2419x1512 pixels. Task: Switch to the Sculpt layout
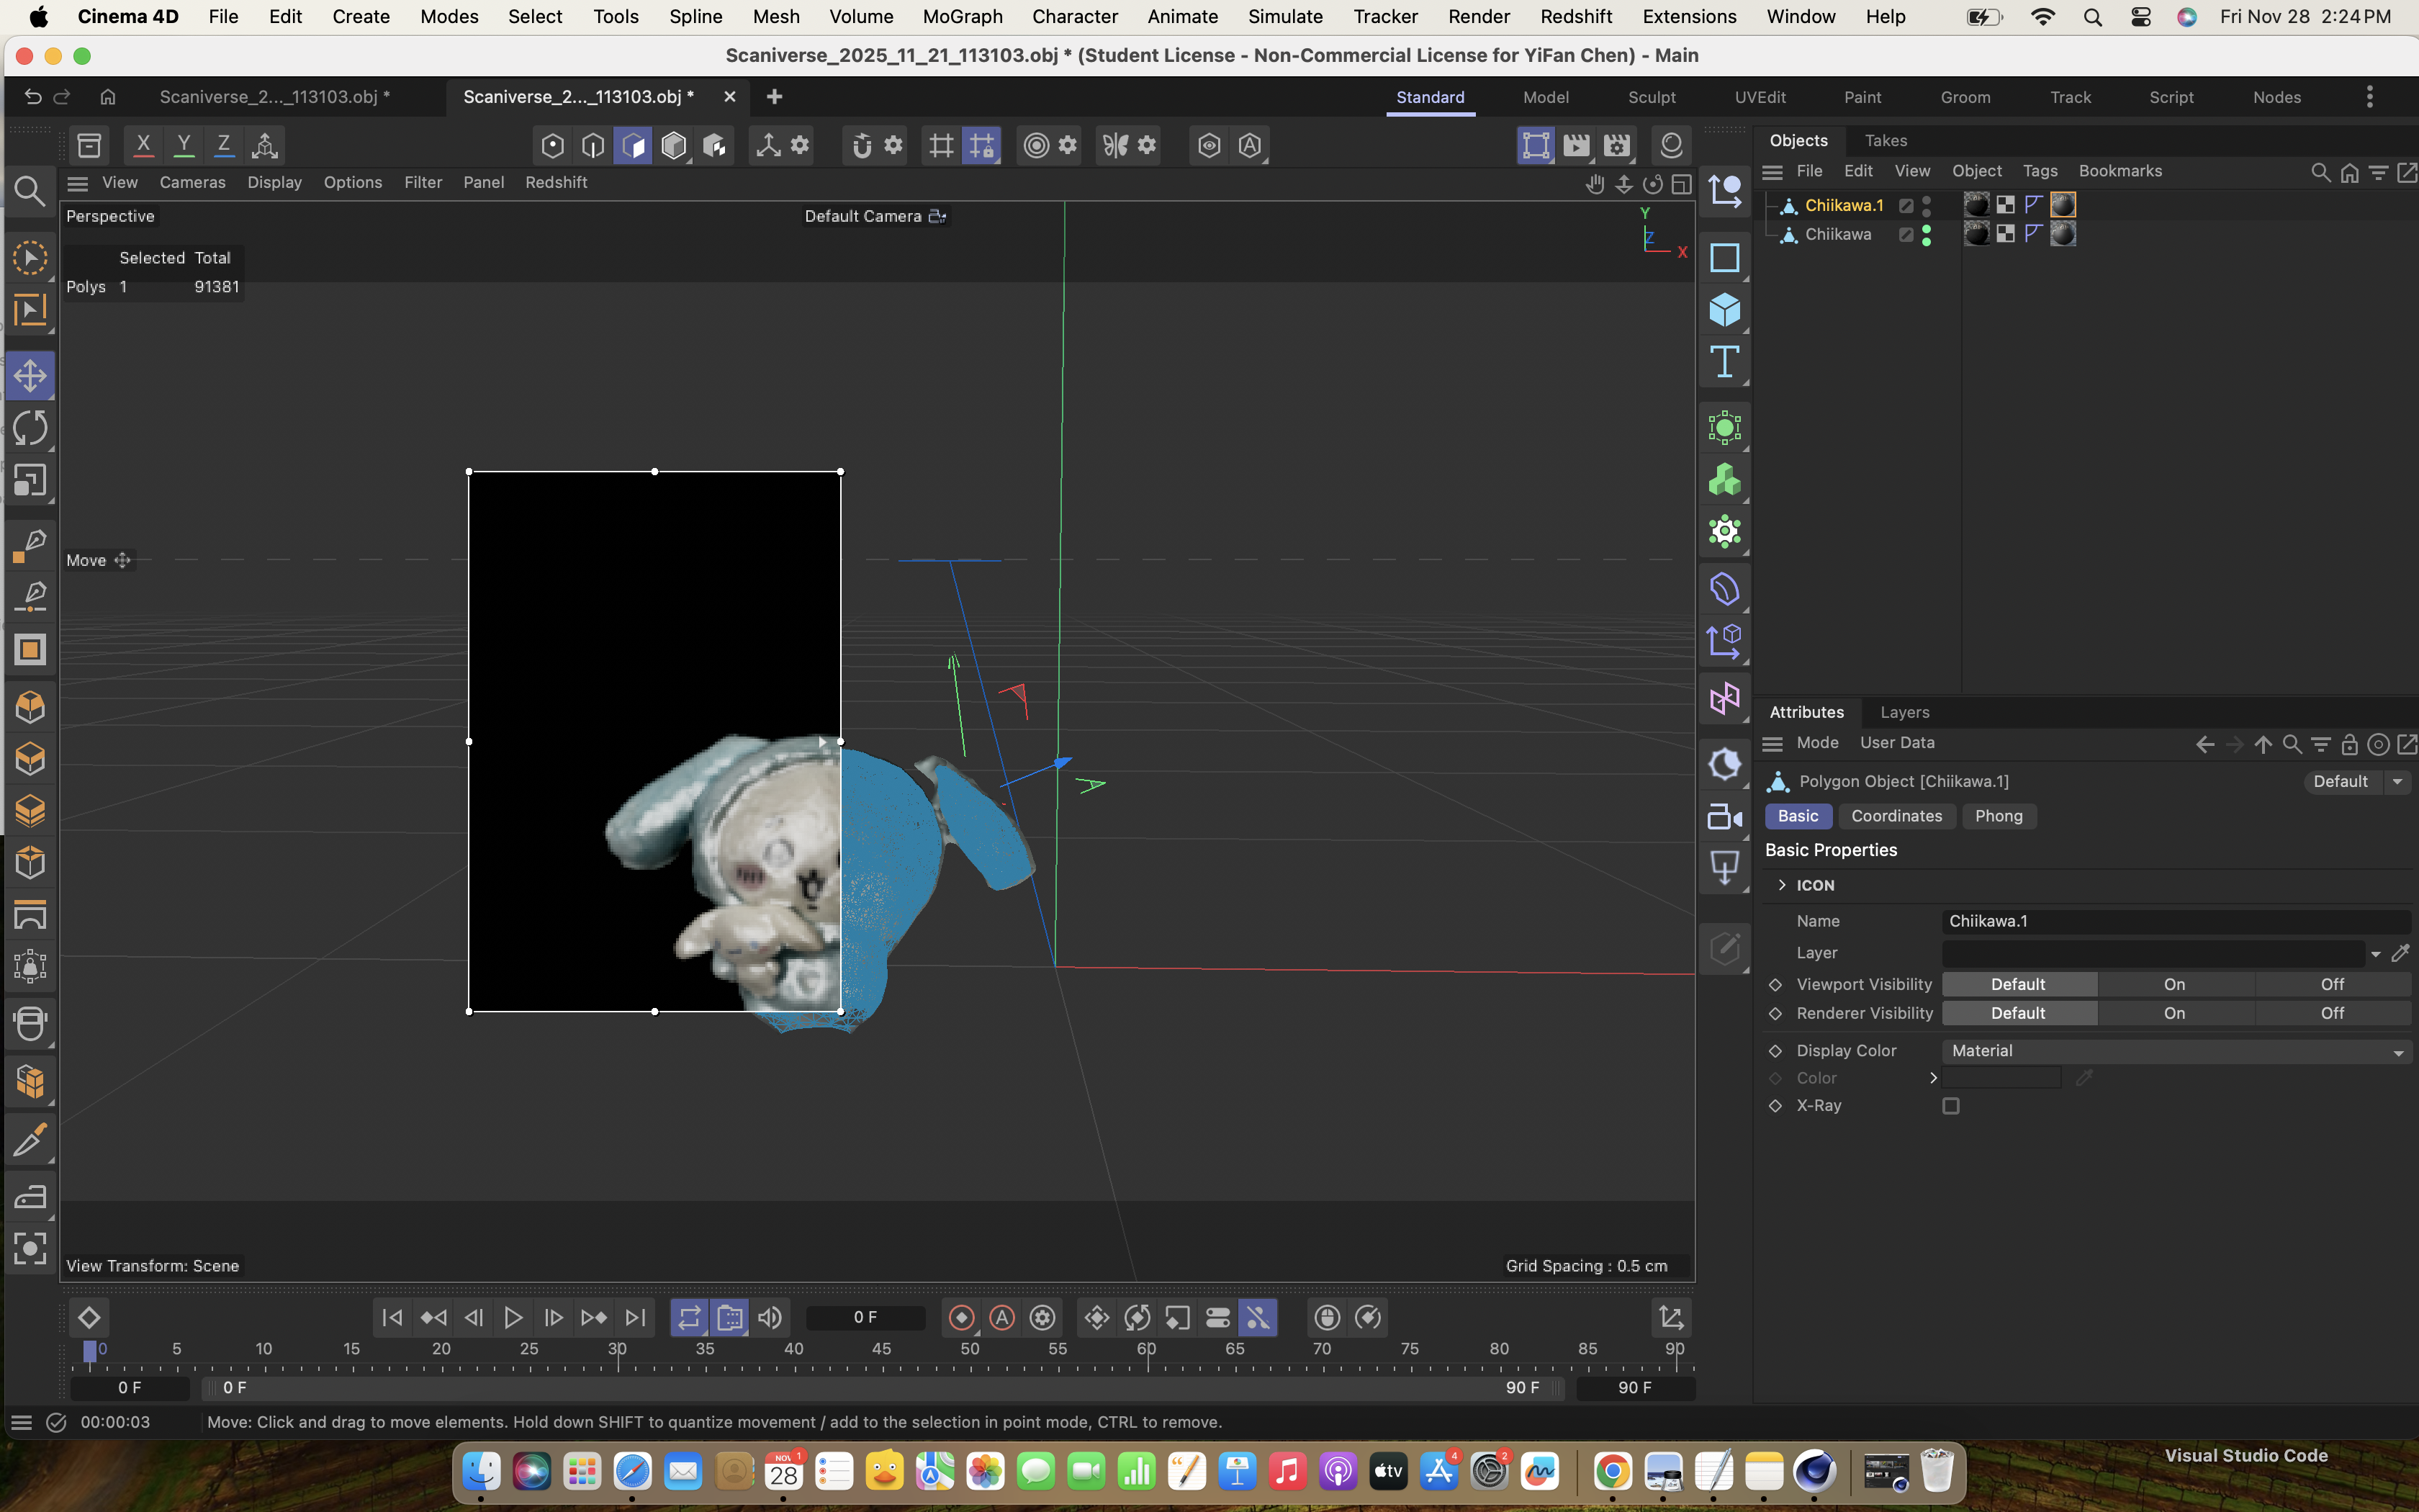(x=1652, y=97)
